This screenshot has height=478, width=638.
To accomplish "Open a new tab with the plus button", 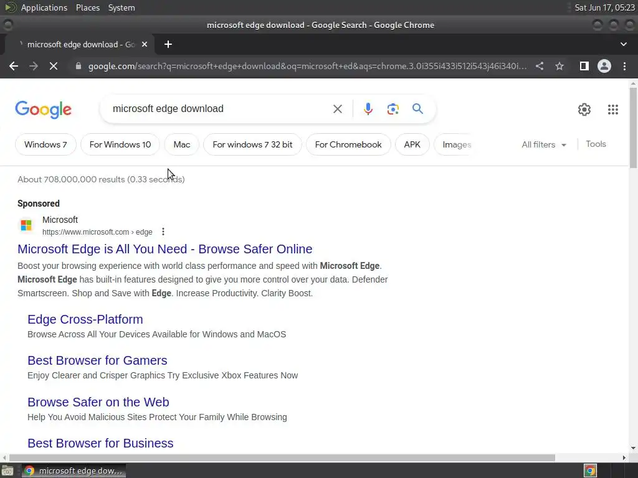I will 168,44.
